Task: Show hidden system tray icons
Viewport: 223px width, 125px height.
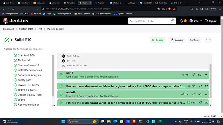Action: coord(176,122)
